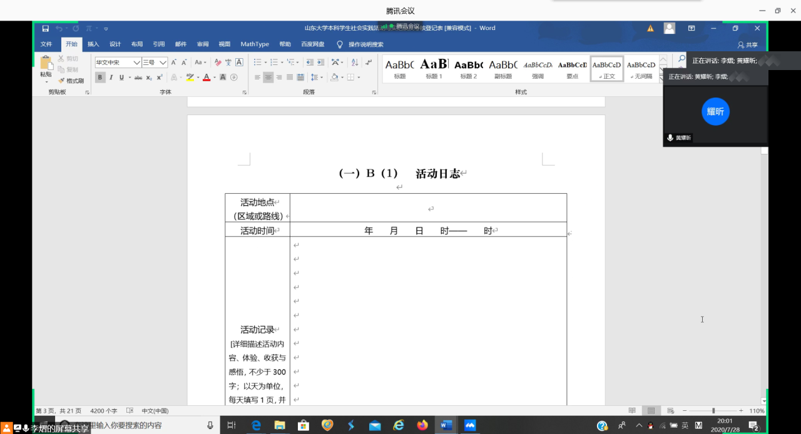This screenshot has height=434, width=801.
Task: Apply Strikethrough formatting
Action: pyautogui.click(x=138, y=78)
